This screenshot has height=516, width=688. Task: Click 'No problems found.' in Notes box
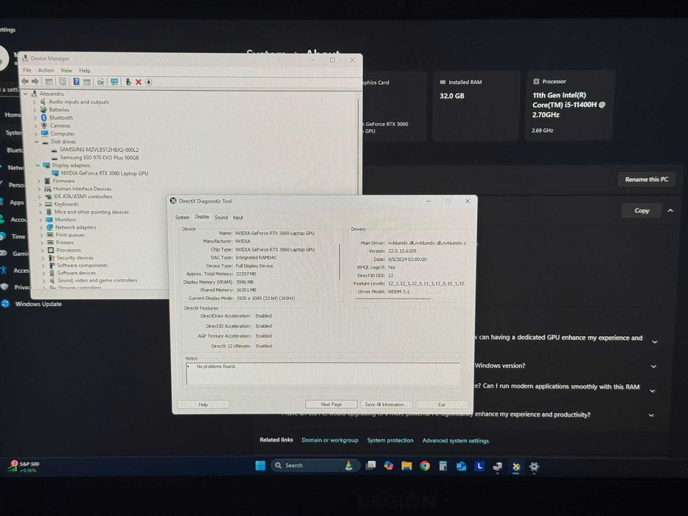point(216,366)
